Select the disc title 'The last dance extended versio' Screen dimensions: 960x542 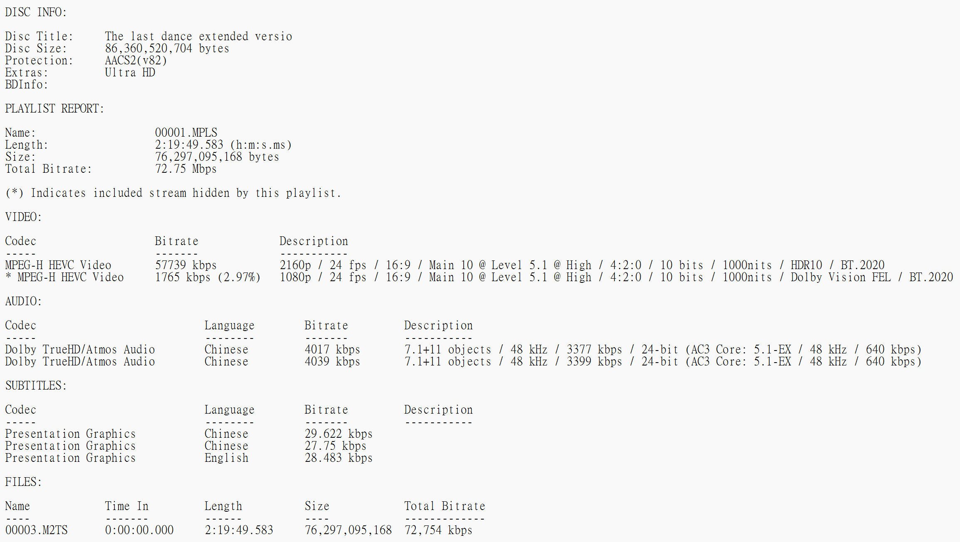(x=198, y=36)
